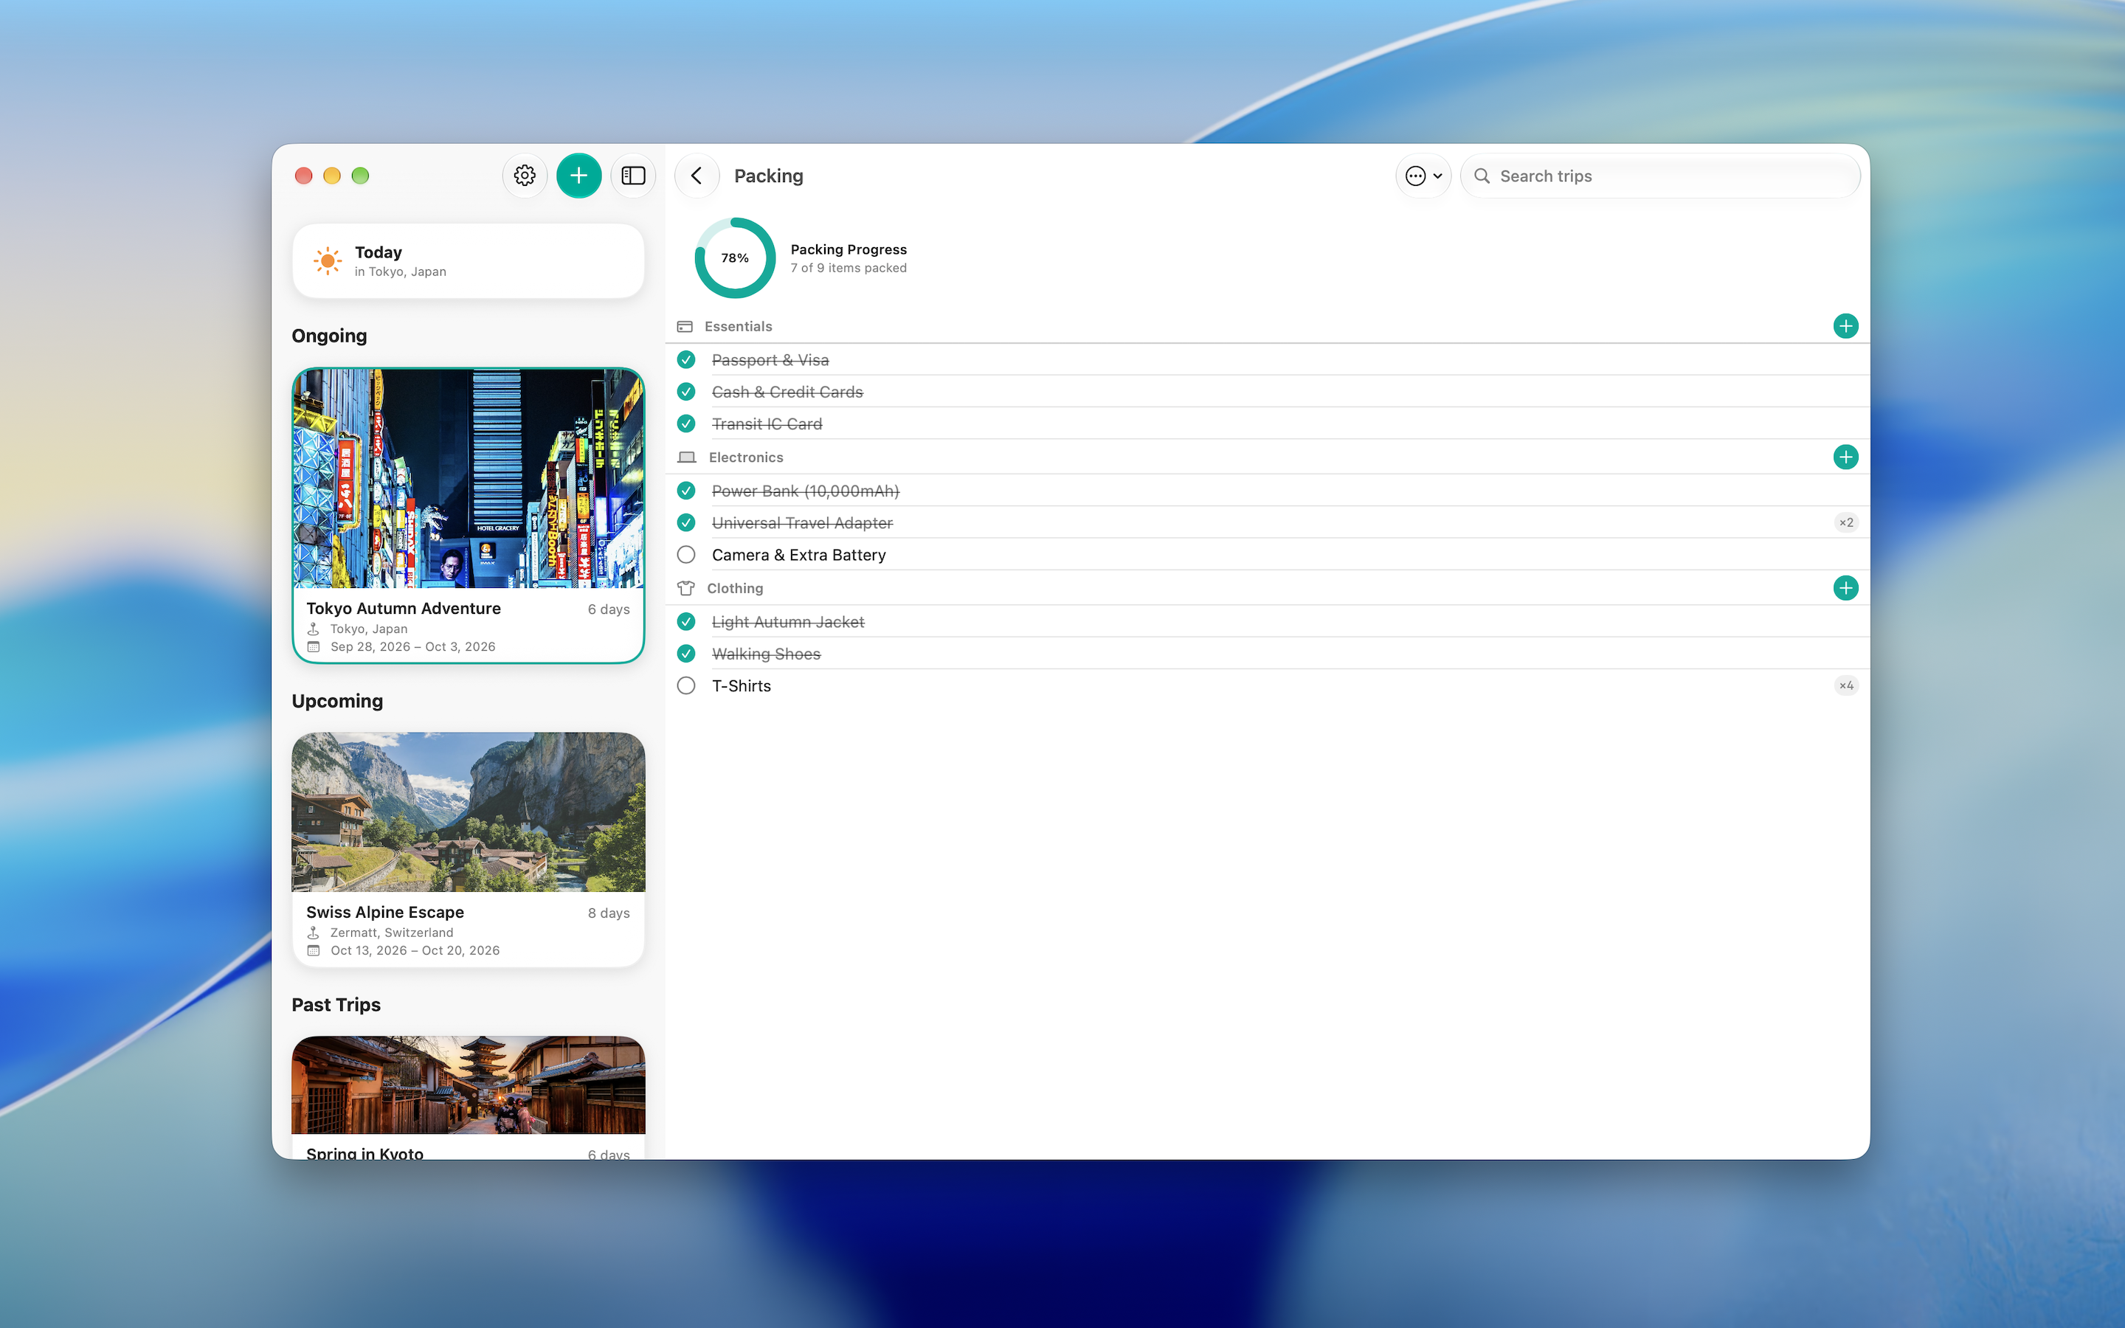Click the Universal Travel Adapter label
Viewport: 2125px width, 1328px height.
click(803, 522)
